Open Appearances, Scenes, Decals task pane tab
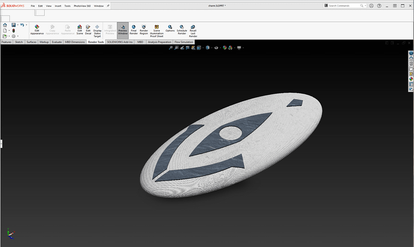The height and width of the screenshot is (247, 414). tap(411, 79)
